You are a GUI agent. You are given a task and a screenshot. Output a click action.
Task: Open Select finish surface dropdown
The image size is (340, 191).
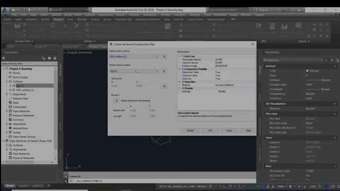coord(134,71)
